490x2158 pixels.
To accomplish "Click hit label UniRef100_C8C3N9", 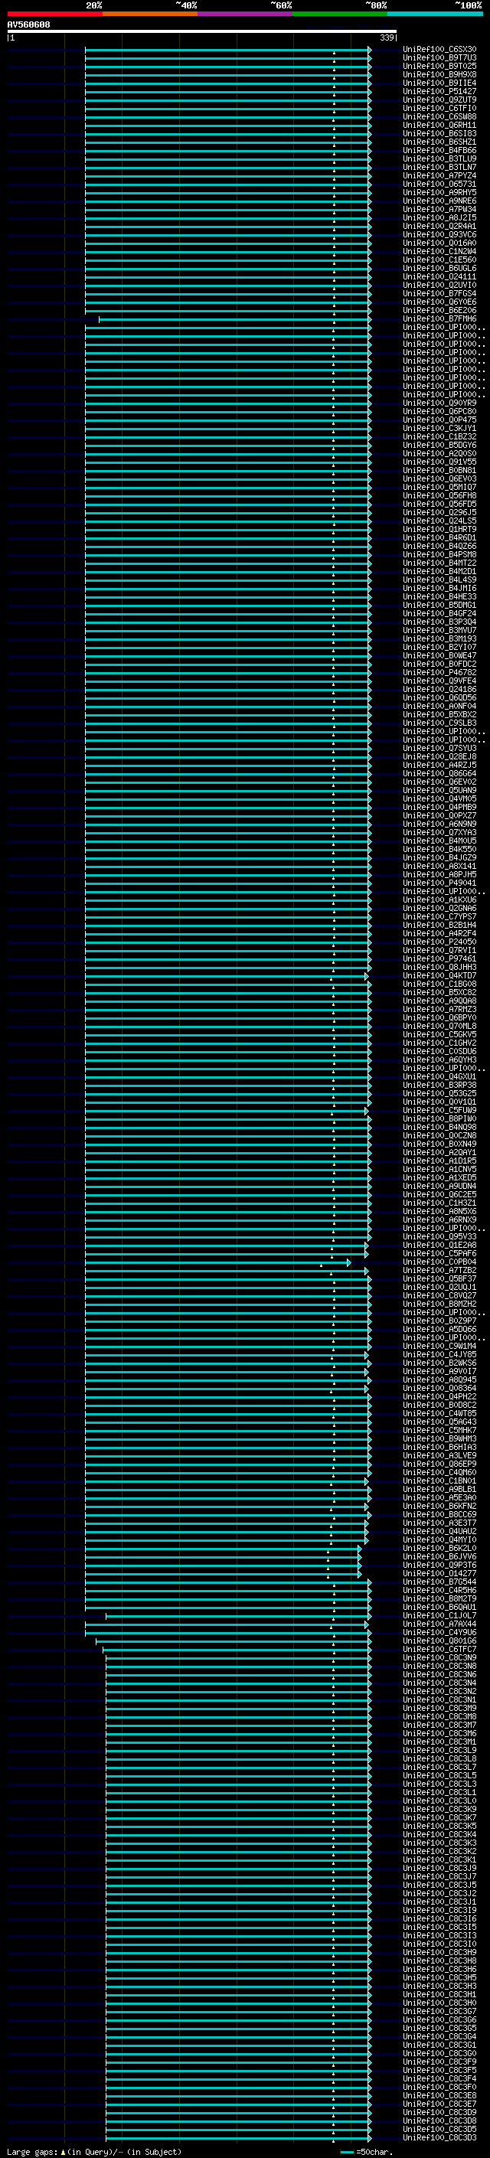I will pyautogui.click(x=439, y=1658).
